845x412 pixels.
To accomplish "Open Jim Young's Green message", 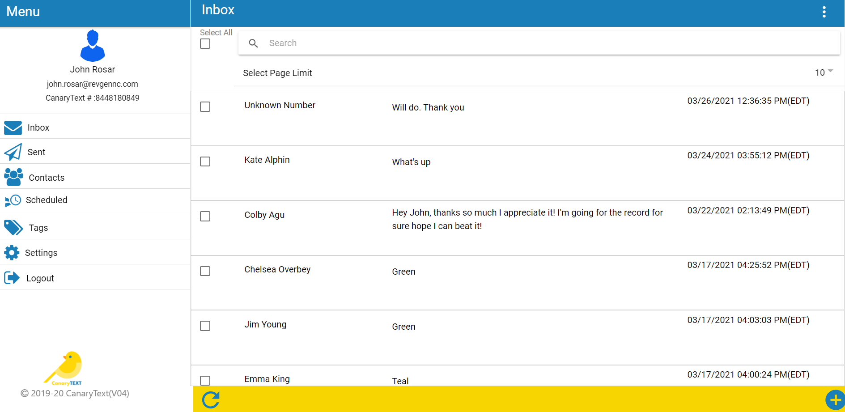I will click(403, 327).
